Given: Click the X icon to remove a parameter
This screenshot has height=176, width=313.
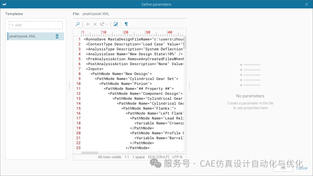Looking at the screenshot, I should pos(95,24).
